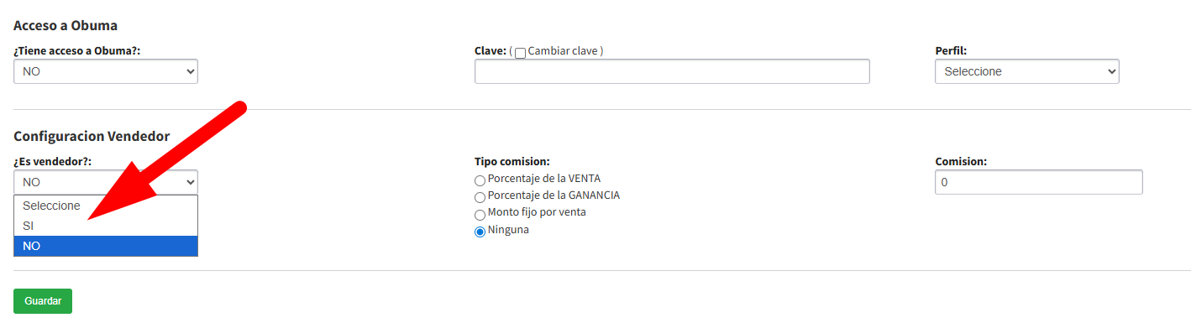This screenshot has height=323, width=1191.
Task: Open the '¿Tiene acceso a Obuma?' dropdown
Action: (x=106, y=71)
